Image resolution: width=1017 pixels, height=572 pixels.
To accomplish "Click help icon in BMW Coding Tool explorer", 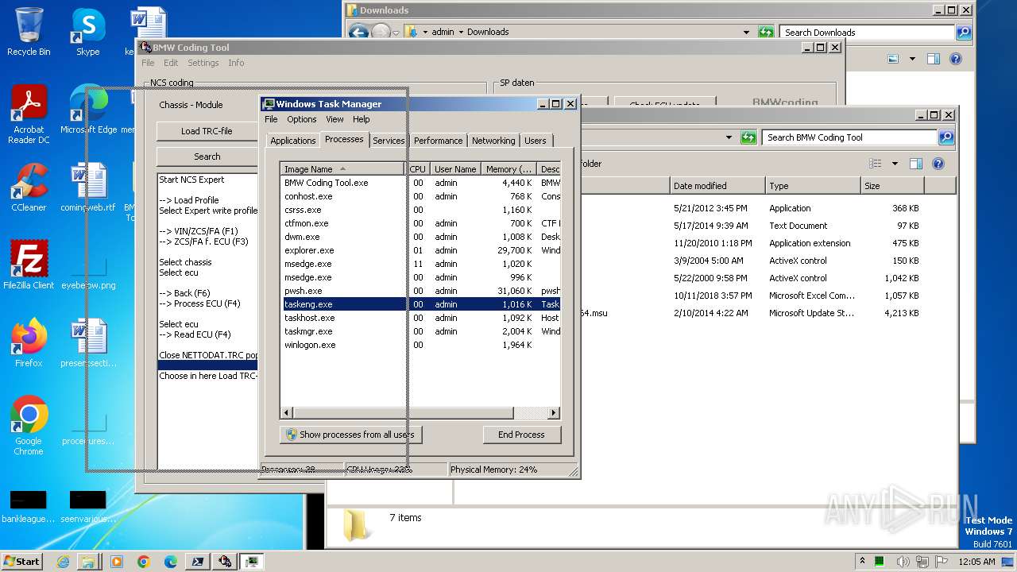I will [938, 164].
